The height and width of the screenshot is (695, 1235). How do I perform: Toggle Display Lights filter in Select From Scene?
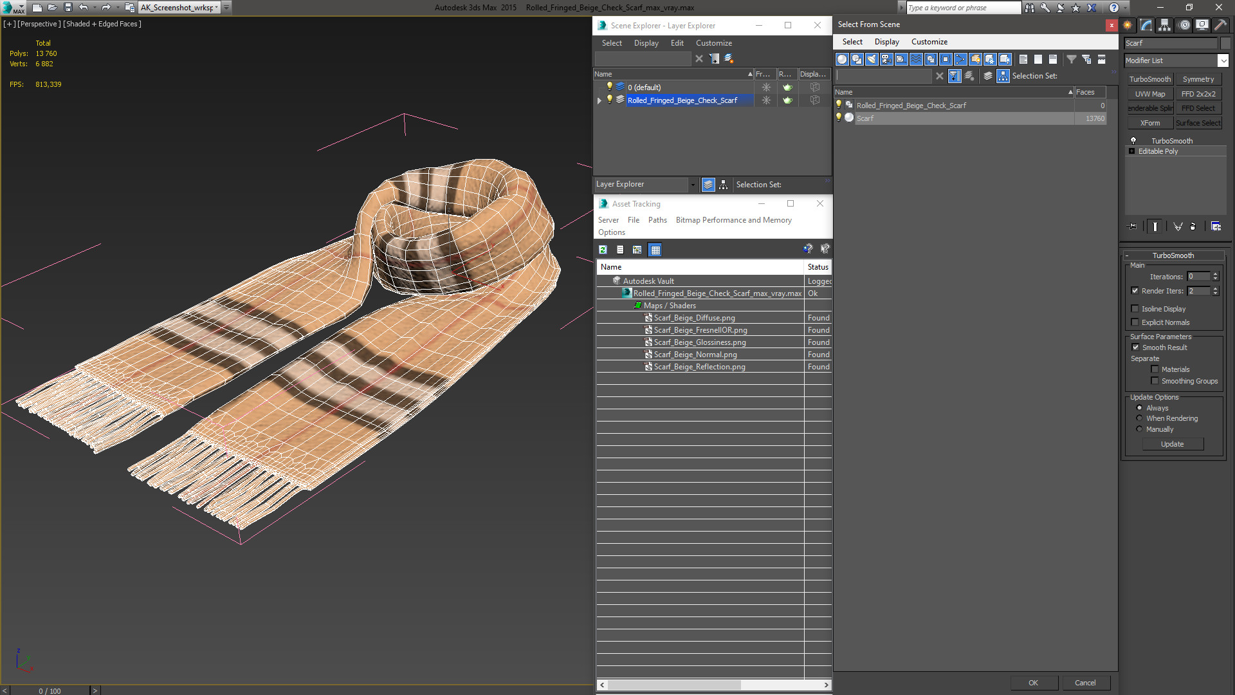(x=872, y=59)
